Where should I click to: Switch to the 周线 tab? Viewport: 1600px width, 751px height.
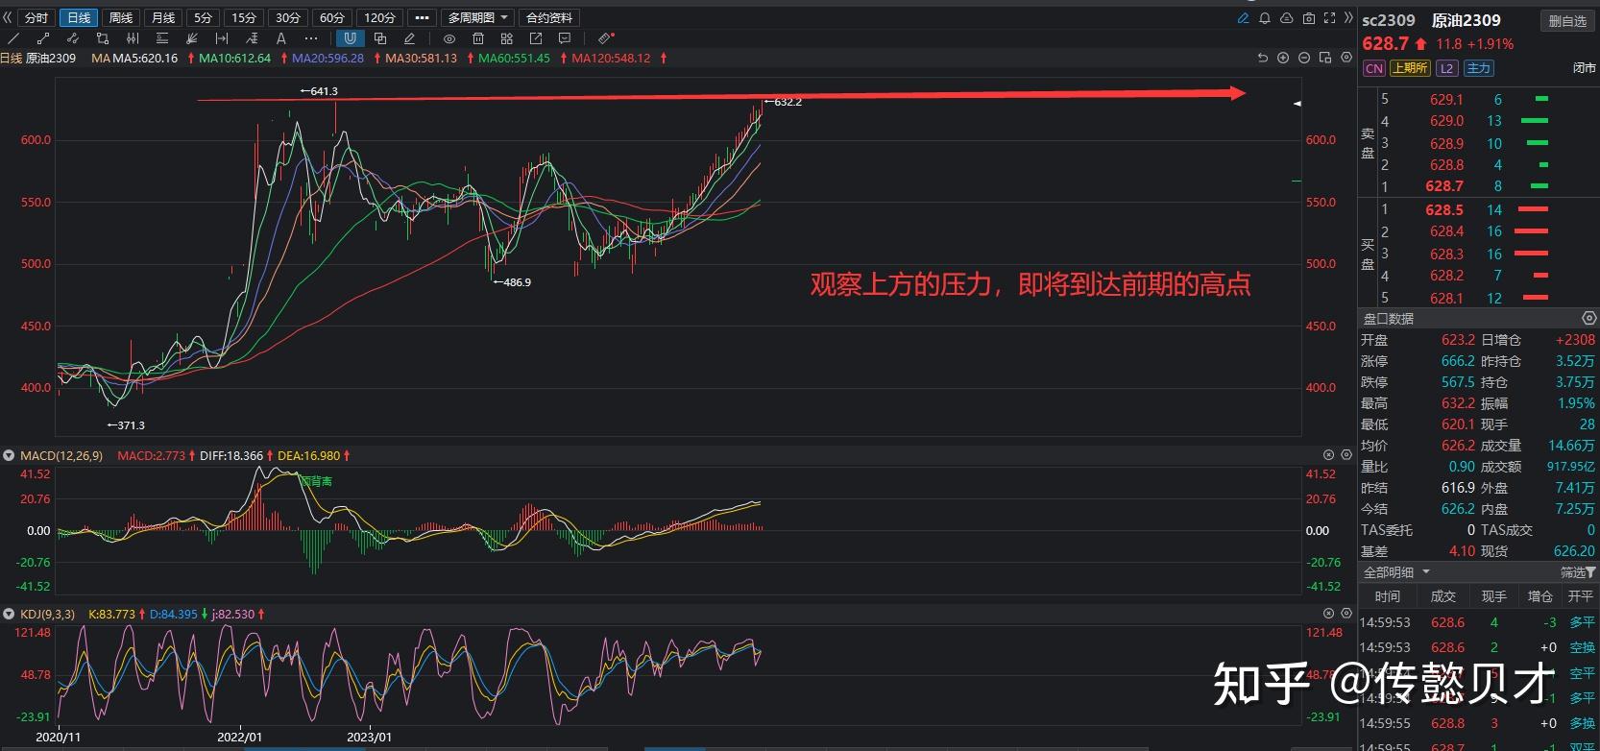[x=121, y=18]
